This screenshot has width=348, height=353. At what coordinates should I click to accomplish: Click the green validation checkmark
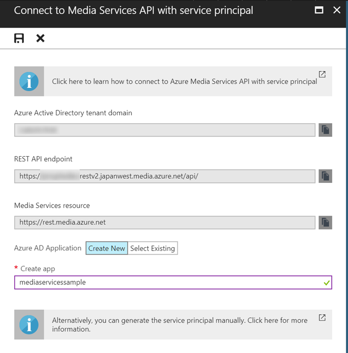click(326, 283)
